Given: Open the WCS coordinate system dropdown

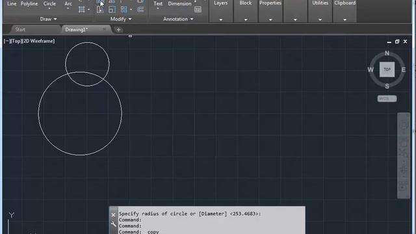Looking at the screenshot, I should (x=387, y=99).
